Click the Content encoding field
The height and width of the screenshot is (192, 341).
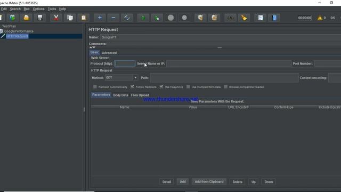coord(335,78)
